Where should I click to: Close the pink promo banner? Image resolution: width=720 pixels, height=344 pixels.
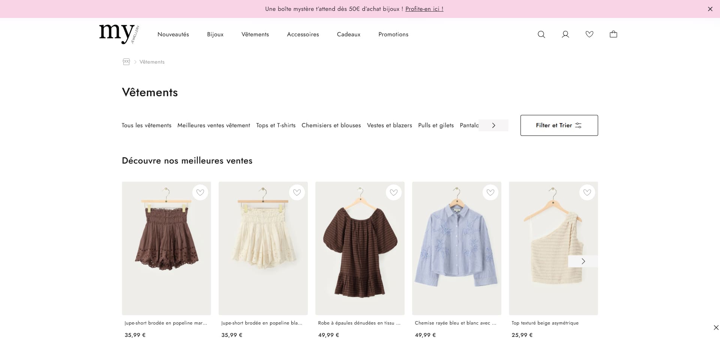(710, 9)
